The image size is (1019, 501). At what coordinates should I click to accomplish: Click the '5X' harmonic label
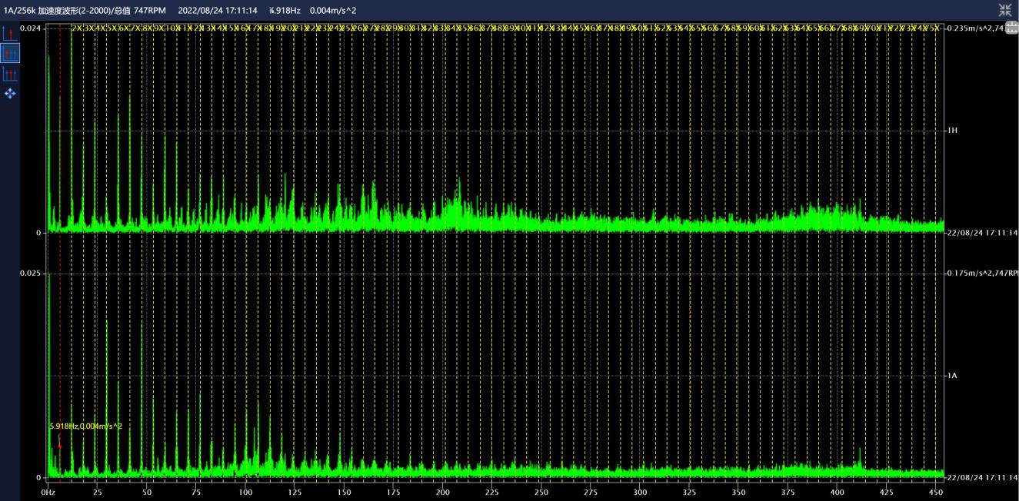[x=112, y=28]
